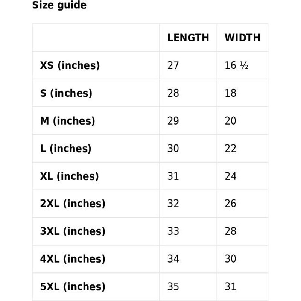Click the XS width value 16 ½
Image resolution: width=301 pixels, height=301 pixels.
236,65
